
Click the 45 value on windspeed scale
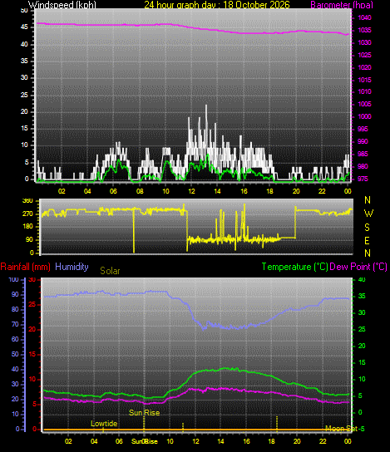tap(24, 27)
